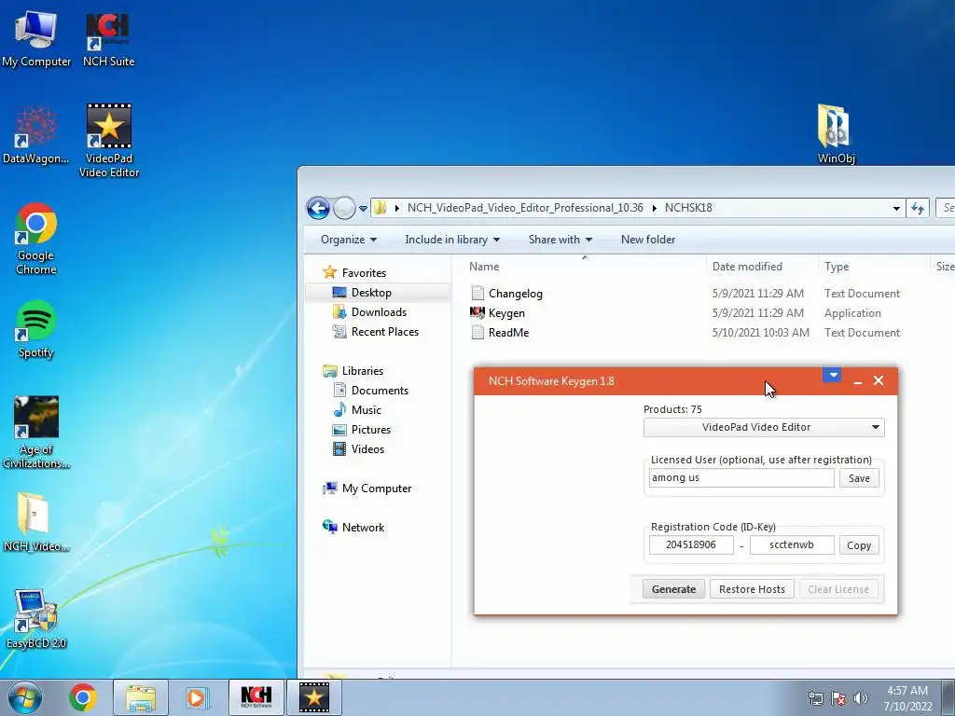The height and width of the screenshot is (716, 955).
Task: Select DataWagon desktop shortcut
Action: click(36, 135)
